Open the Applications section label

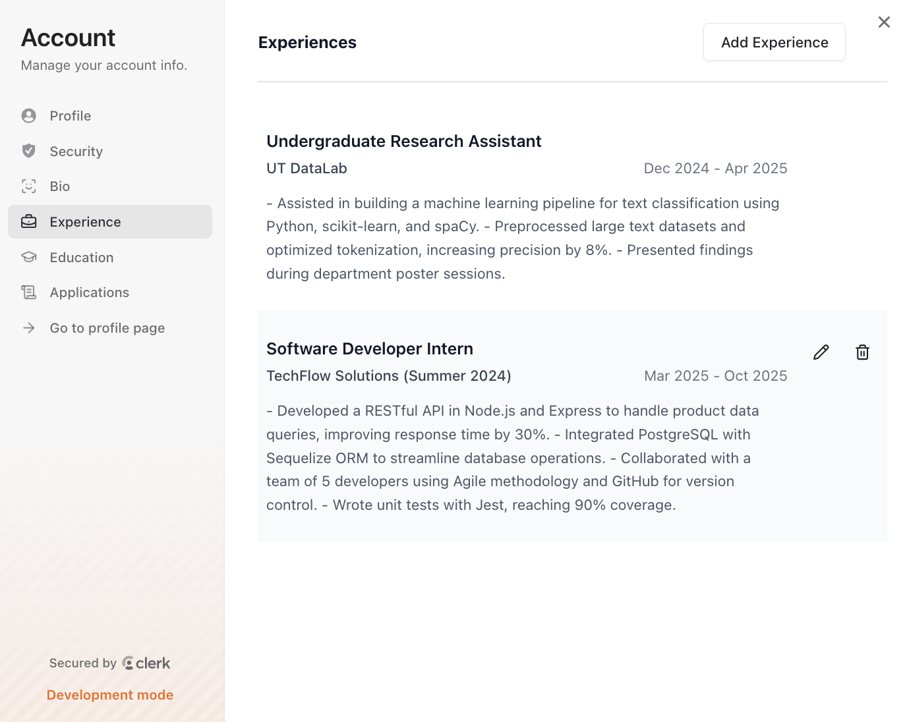coord(90,292)
